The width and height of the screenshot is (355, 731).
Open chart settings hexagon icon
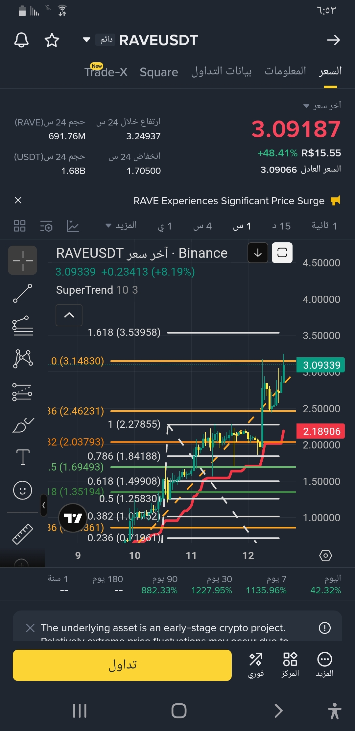(325, 555)
